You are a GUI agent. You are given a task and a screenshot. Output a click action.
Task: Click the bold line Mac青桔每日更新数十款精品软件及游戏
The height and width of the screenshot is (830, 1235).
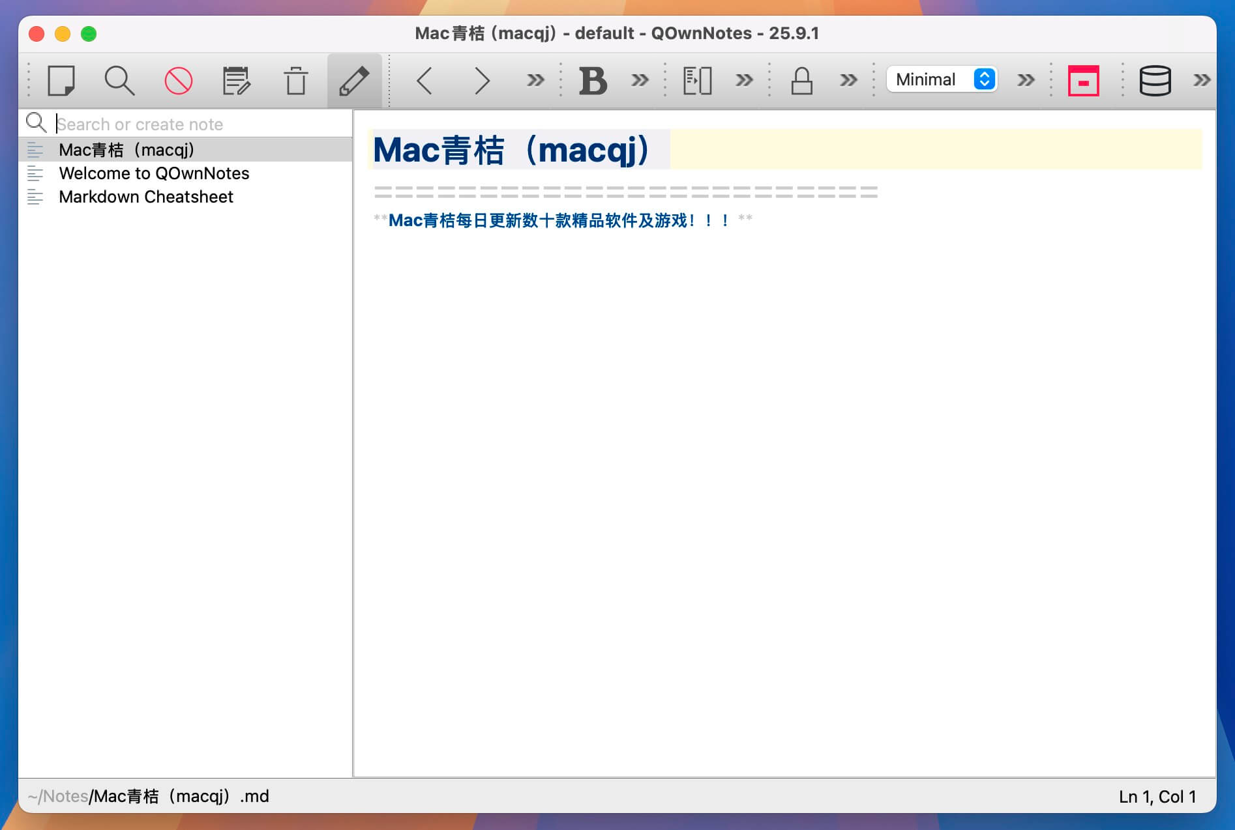(563, 220)
